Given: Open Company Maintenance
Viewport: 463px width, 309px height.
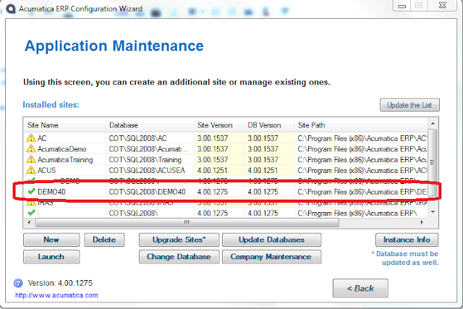Looking at the screenshot, I should 272,256.
